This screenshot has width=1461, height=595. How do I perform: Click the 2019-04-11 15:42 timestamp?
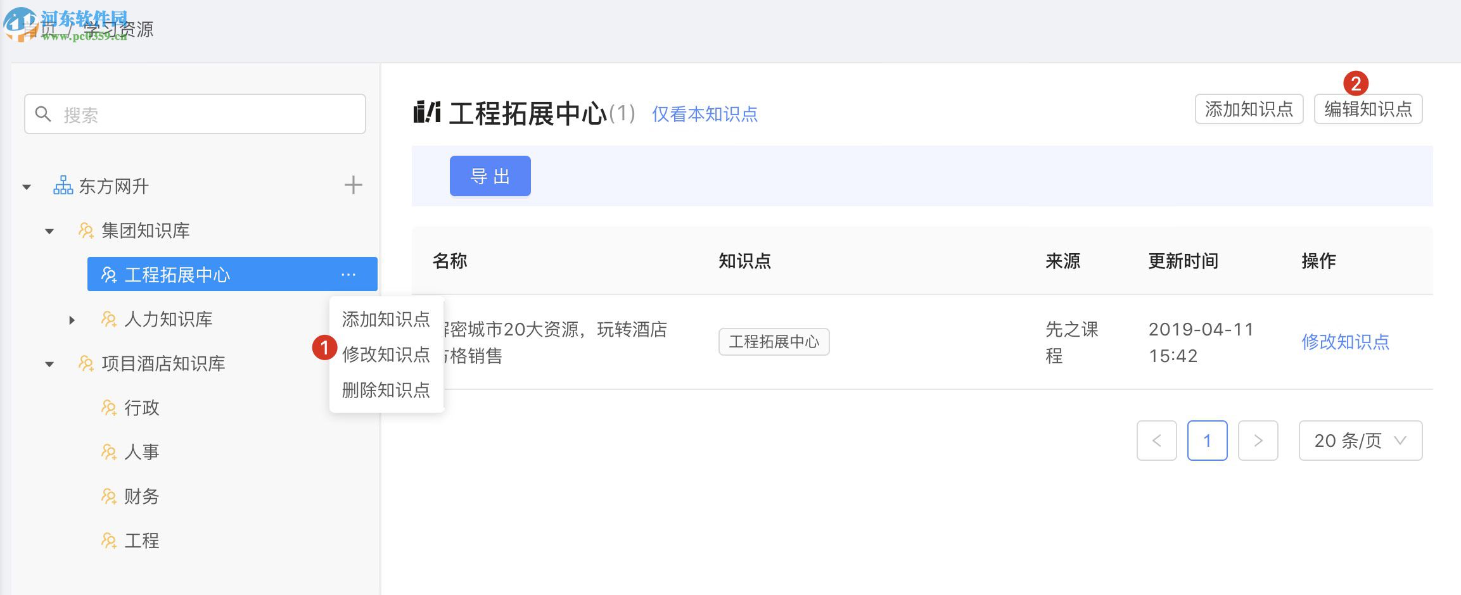[1201, 342]
